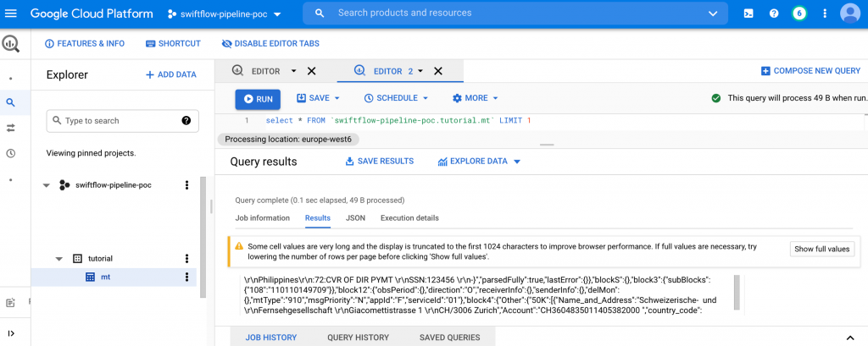Open the help question mark menu
The height and width of the screenshot is (346, 868).
pyautogui.click(x=773, y=14)
